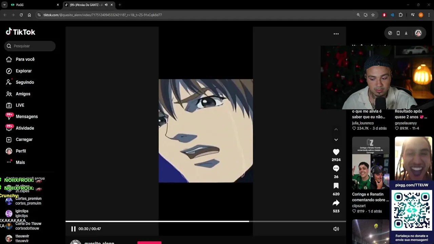Open the TikTok logo home link
The height and width of the screenshot is (244, 434).
[20, 32]
